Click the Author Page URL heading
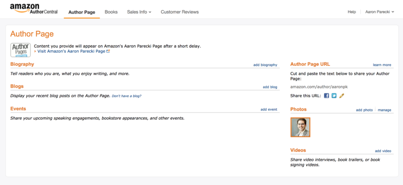The image size is (403, 185). point(310,64)
